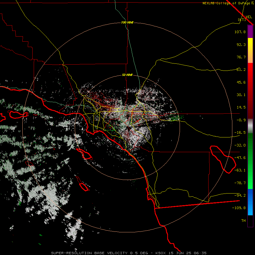Pick the red segment of velocity color bar
This screenshot has height=255, width=255.
[x=250, y=91]
